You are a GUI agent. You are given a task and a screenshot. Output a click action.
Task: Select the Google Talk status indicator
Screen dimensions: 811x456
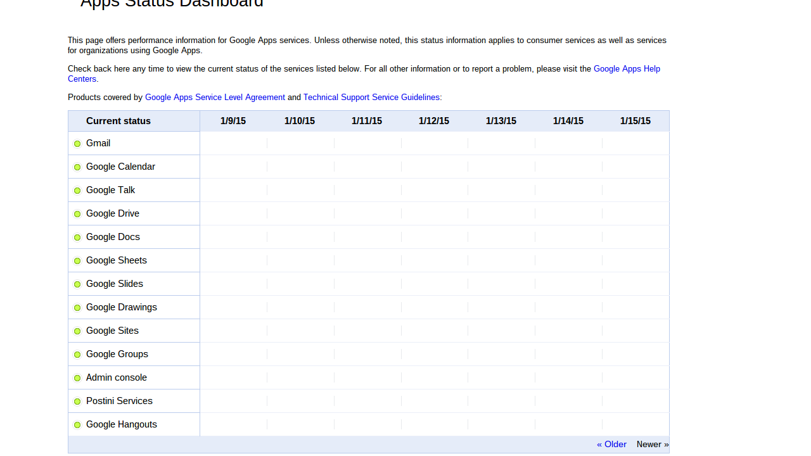pos(77,191)
